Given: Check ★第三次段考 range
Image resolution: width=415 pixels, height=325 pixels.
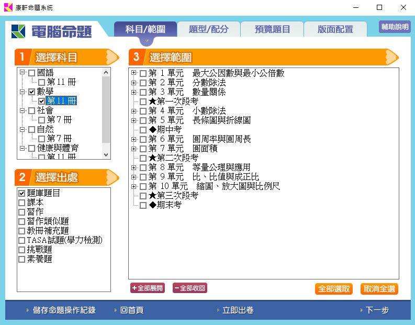Looking at the screenshot, I should (143, 196).
